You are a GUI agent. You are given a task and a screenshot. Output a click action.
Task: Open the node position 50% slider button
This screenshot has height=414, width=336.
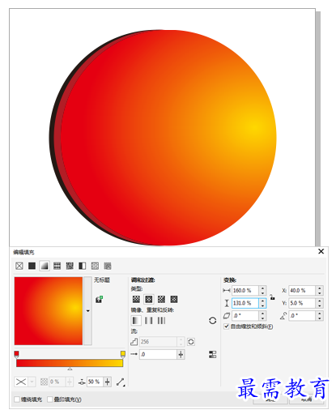[x=108, y=382]
